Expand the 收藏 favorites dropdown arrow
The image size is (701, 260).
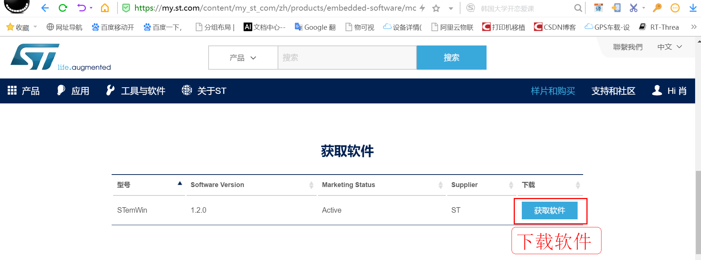coord(35,27)
